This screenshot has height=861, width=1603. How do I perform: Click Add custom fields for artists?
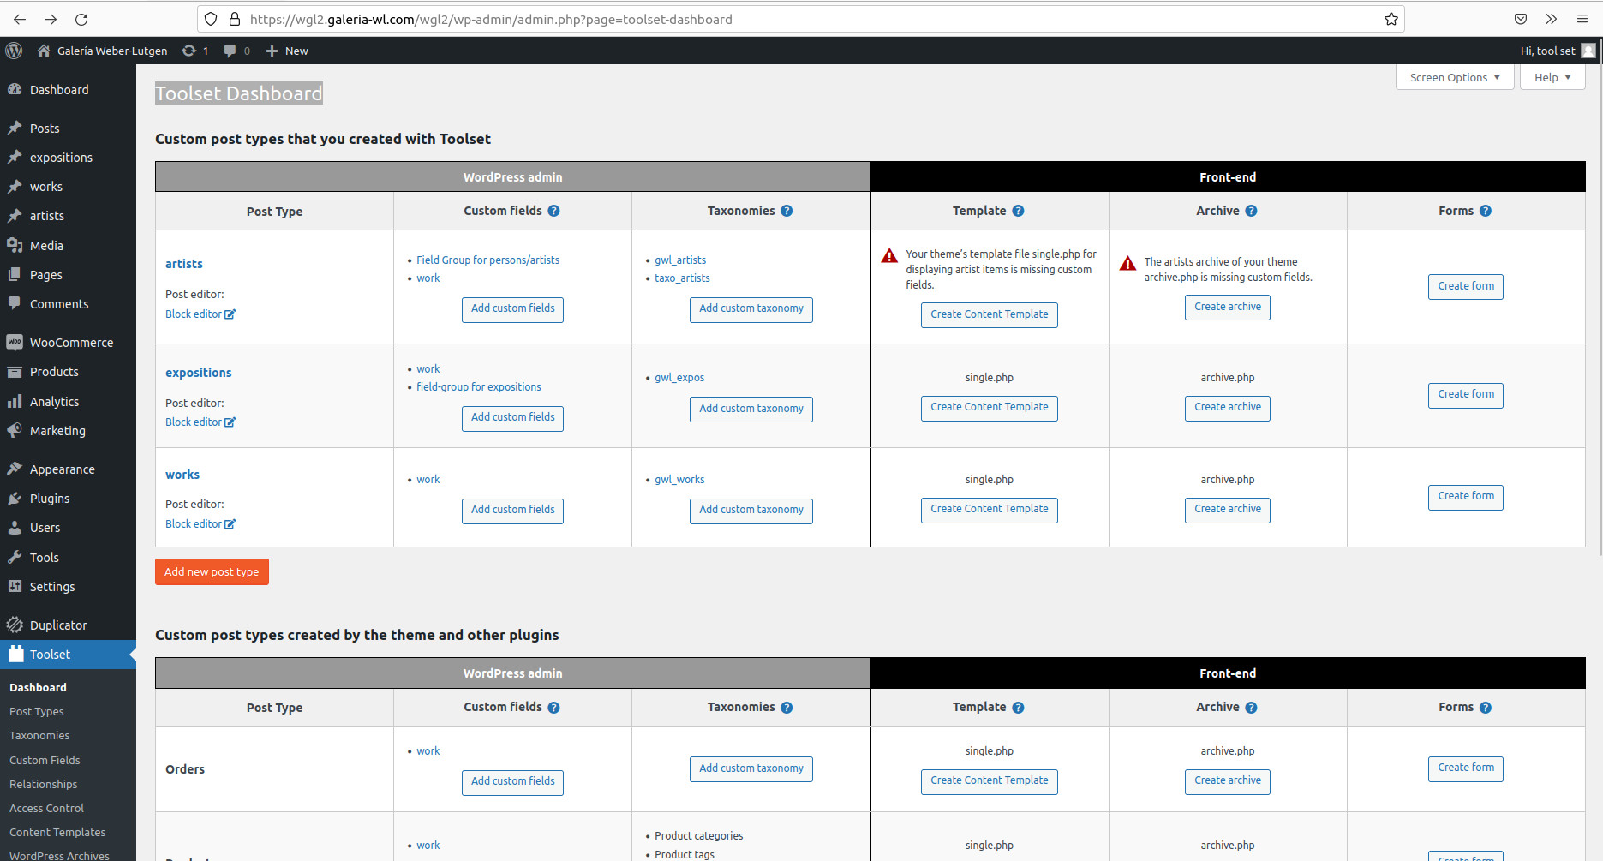(512, 309)
